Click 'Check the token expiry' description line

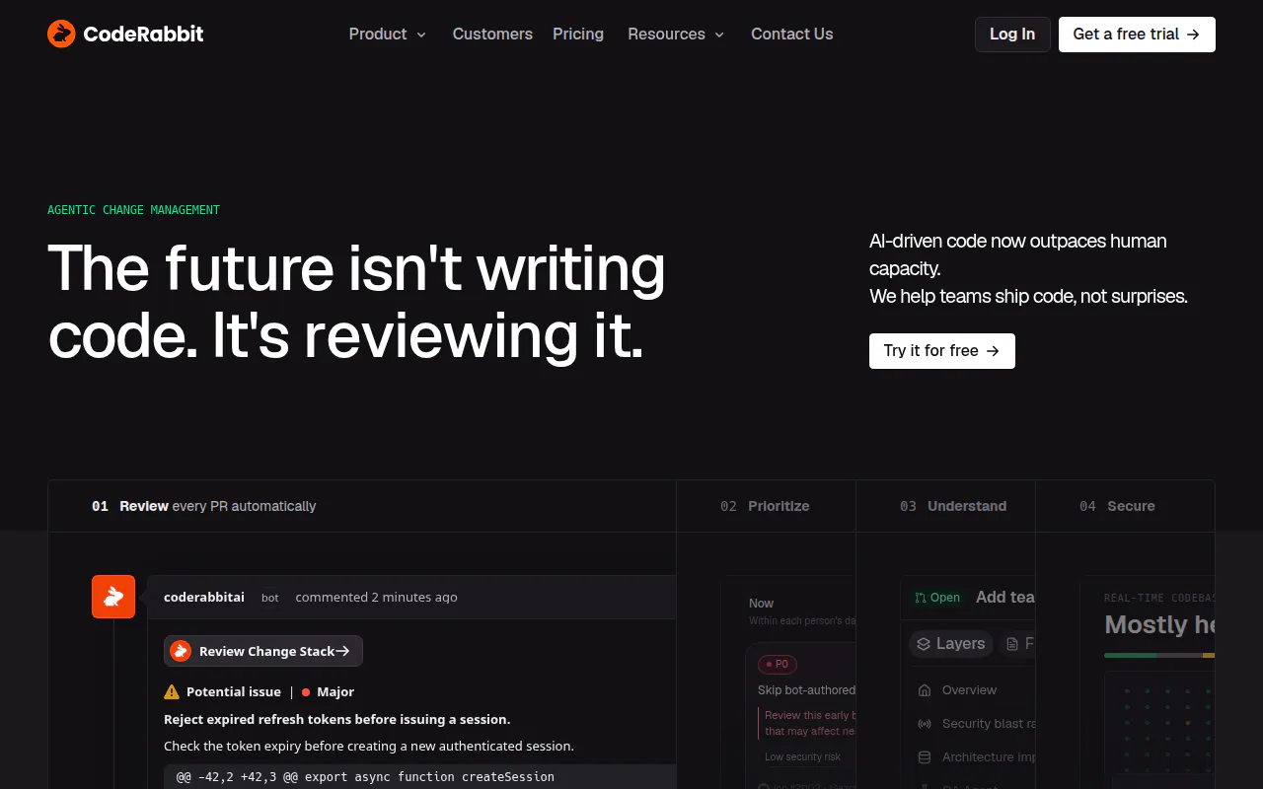pyautogui.click(x=369, y=747)
